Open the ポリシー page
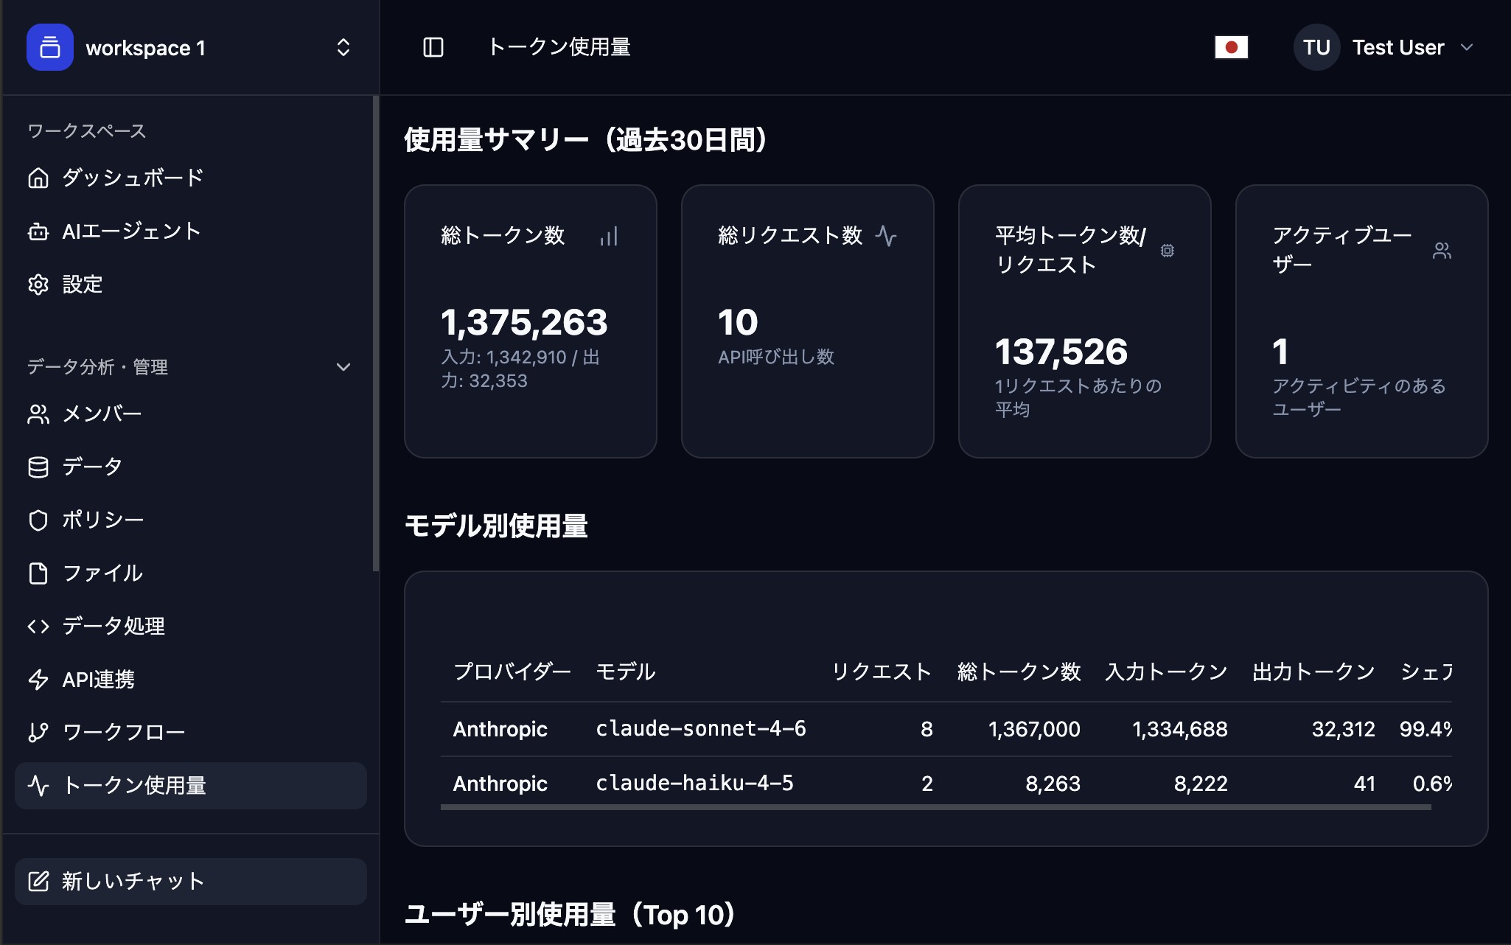The height and width of the screenshot is (945, 1511). (103, 520)
